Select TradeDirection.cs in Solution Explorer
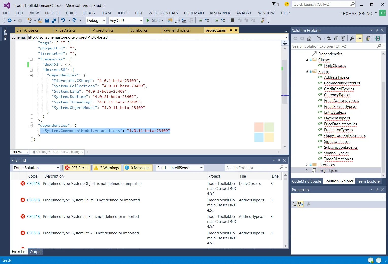Image resolution: width=388 pixels, height=264 pixels. pos(338,159)
